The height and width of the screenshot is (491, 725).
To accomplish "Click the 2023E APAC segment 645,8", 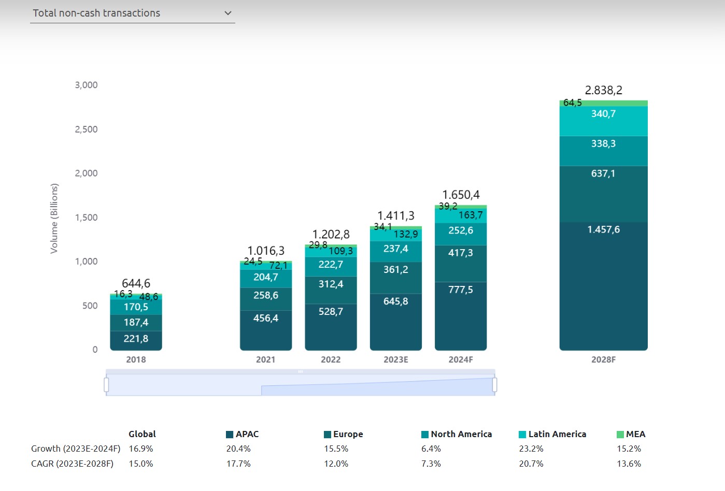I will (396, 322).
